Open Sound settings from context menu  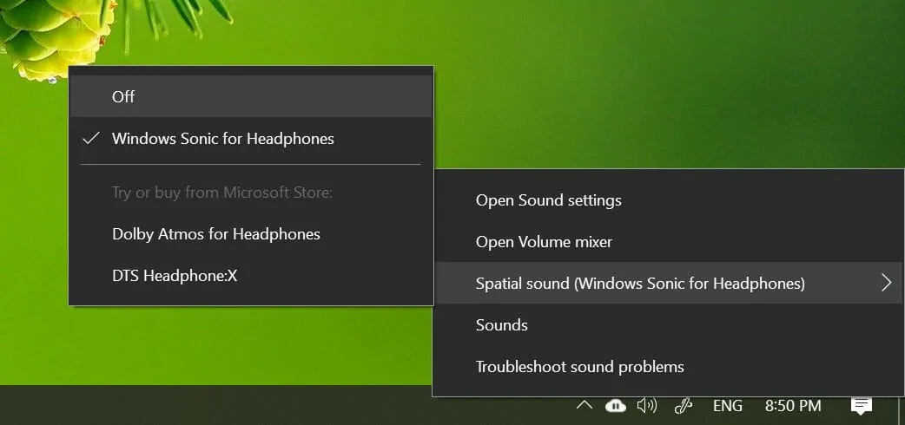[669, 200]
